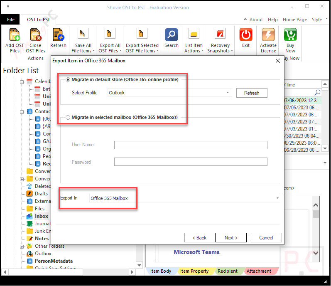Select Migrate in default store option
This screenshot has width=331, height=286.
pyautogui.click(x=68, y=80)
